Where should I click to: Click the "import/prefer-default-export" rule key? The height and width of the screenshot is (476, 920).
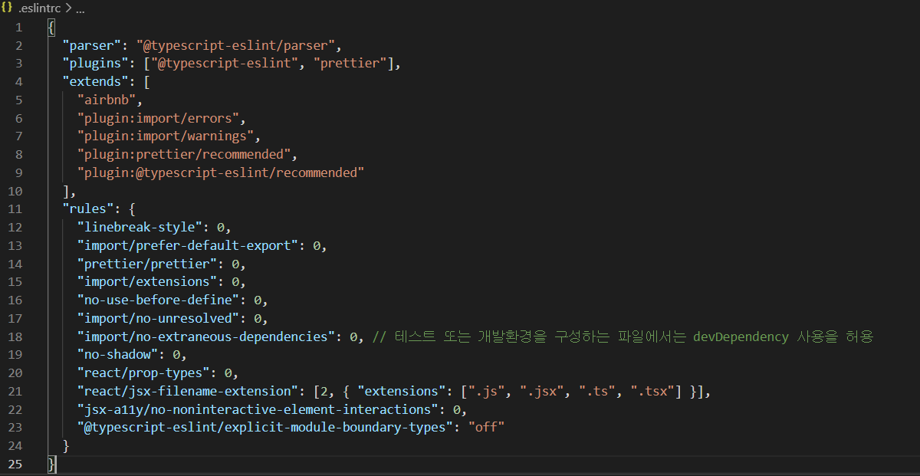(x=189, y=245)
